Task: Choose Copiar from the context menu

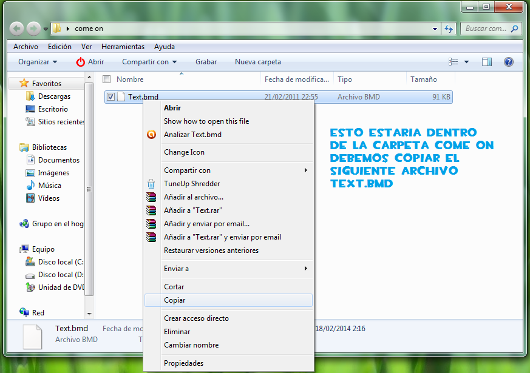Action: click(x=175, y=300)
